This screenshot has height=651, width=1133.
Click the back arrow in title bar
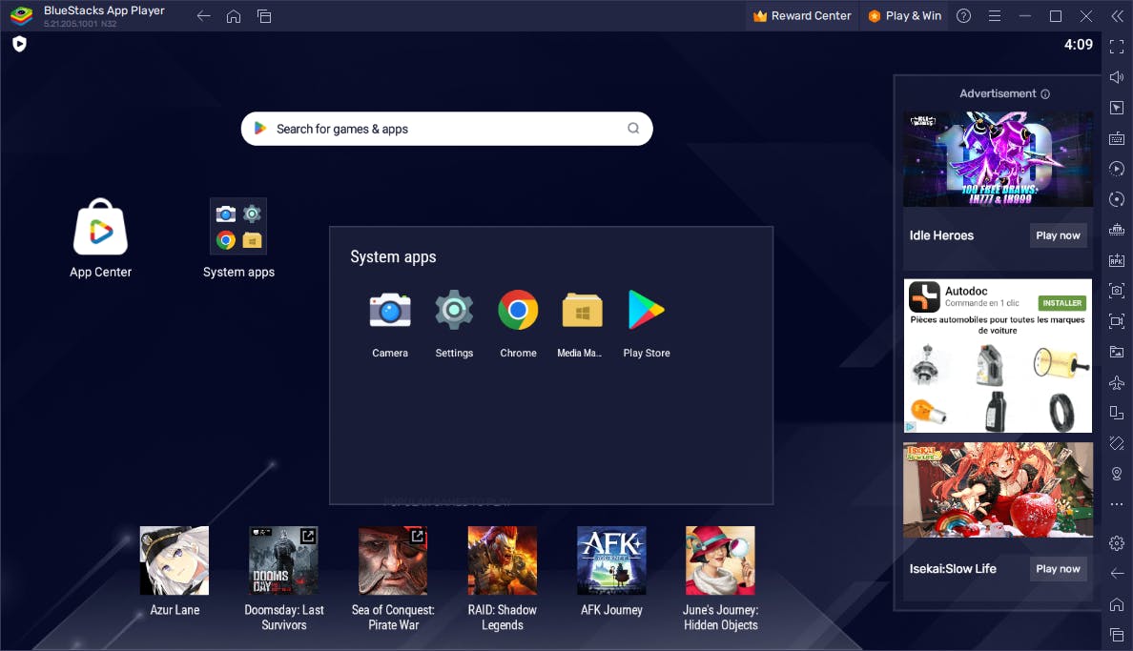204,16
